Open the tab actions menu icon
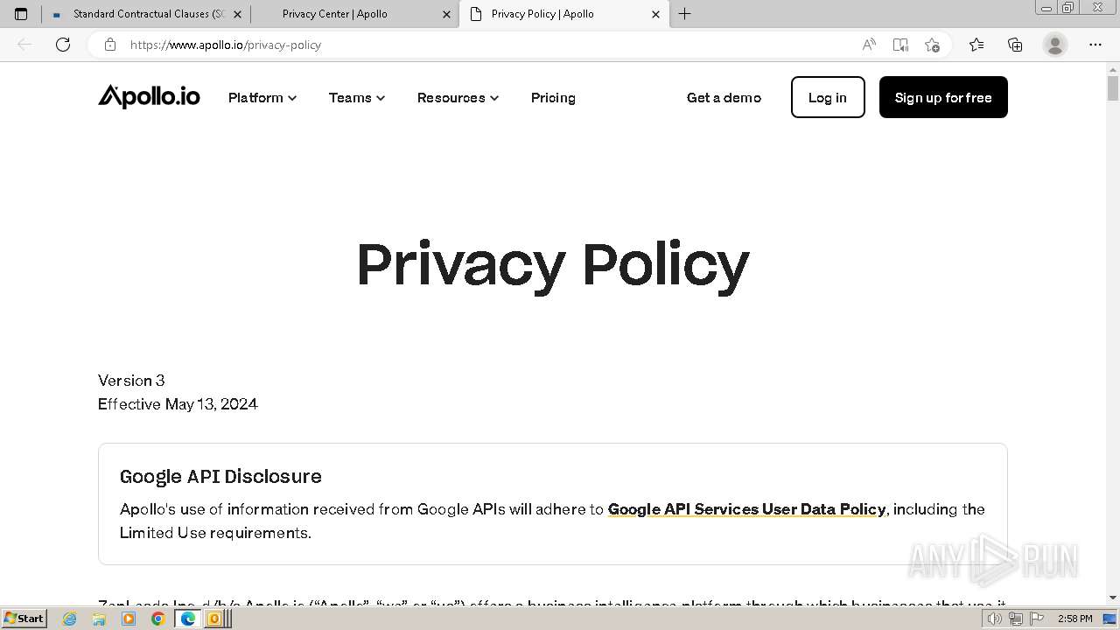1120x630 pixels. [21, 14]
